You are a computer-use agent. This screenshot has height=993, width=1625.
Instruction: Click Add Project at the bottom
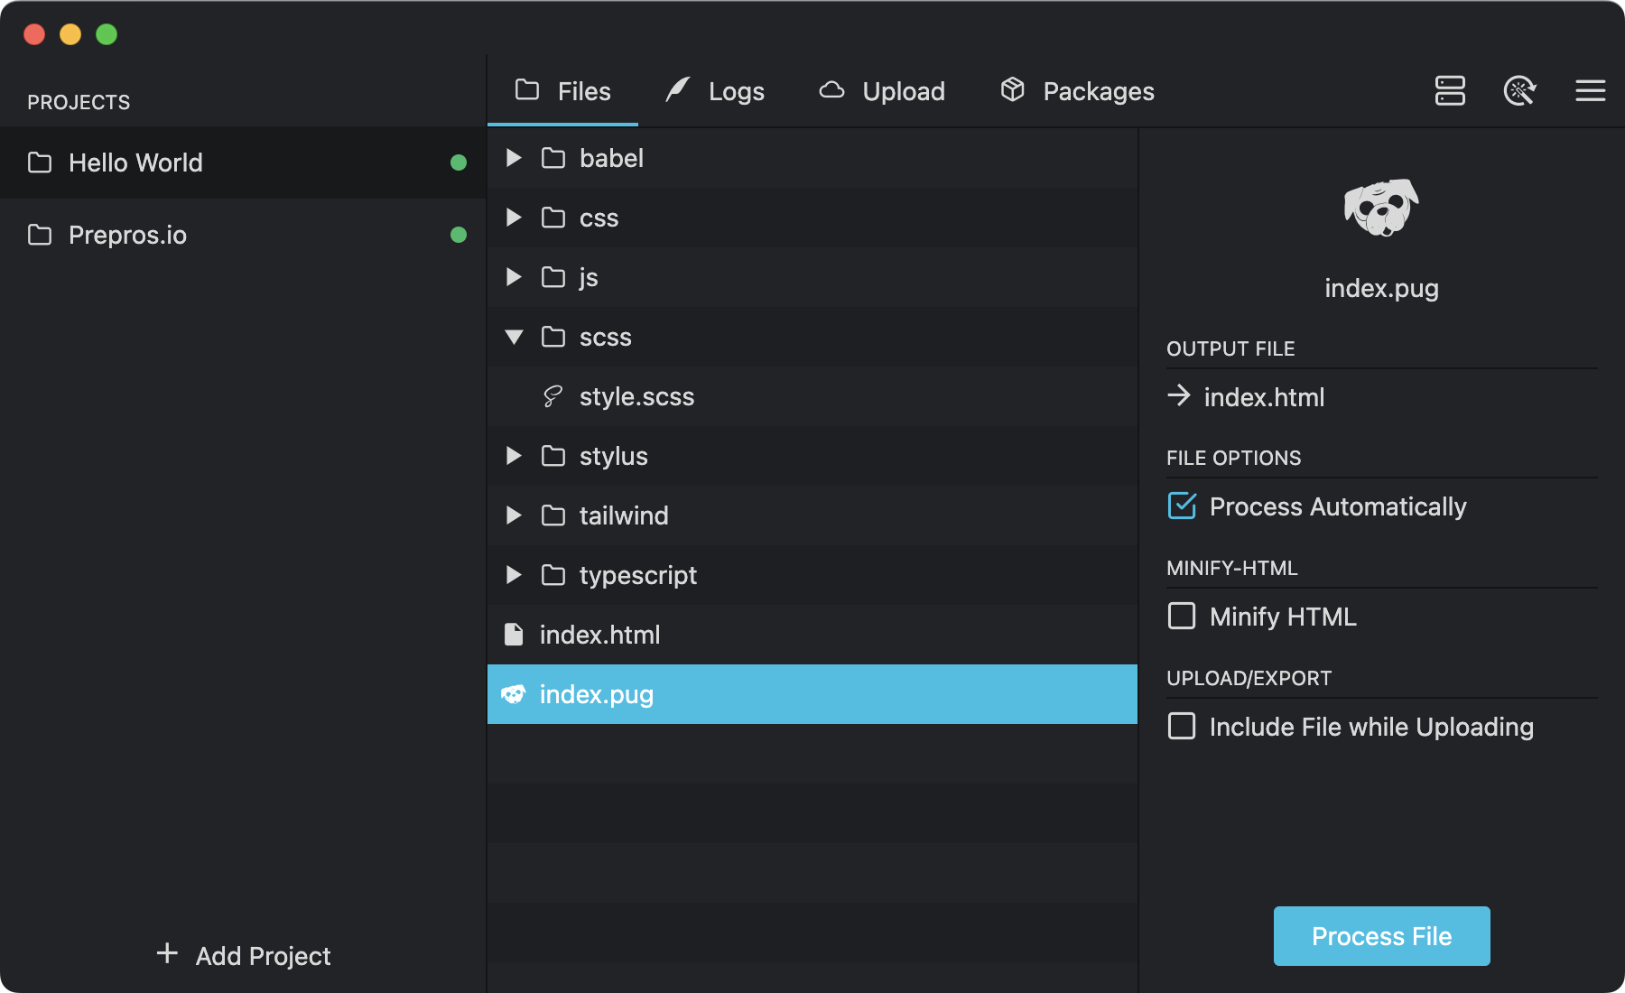pyautogui.click(x=244, y=955)
